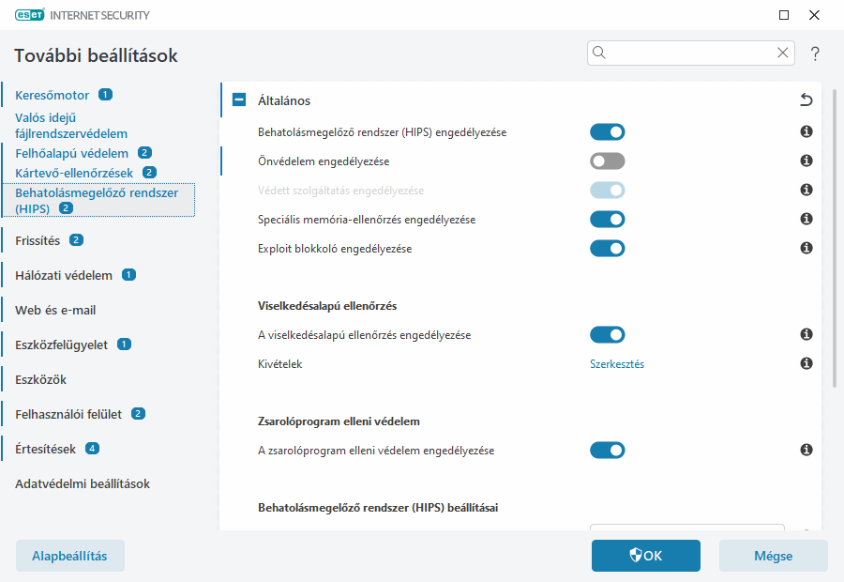Click info icon beside HIPS engedélyezése
The width and height of the screenshot is (844, 582).
coord(806,132)
